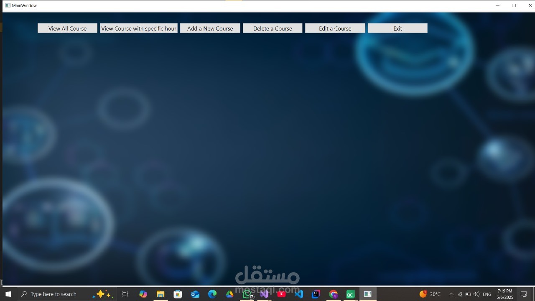The height and width of the screenshot is (301, 535).
Task: Open the weather widget showing 30°C
Action: tap(430, 294)
